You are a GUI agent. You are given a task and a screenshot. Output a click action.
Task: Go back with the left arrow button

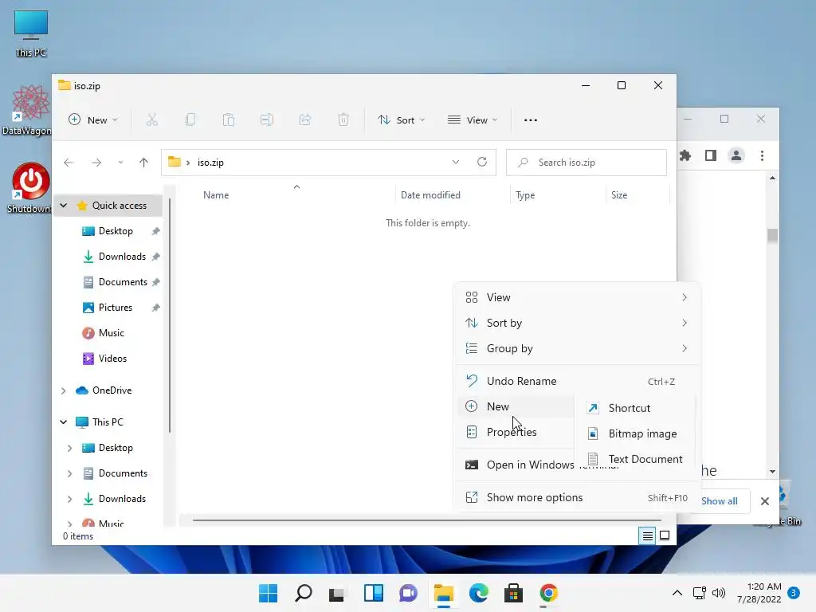69,163
